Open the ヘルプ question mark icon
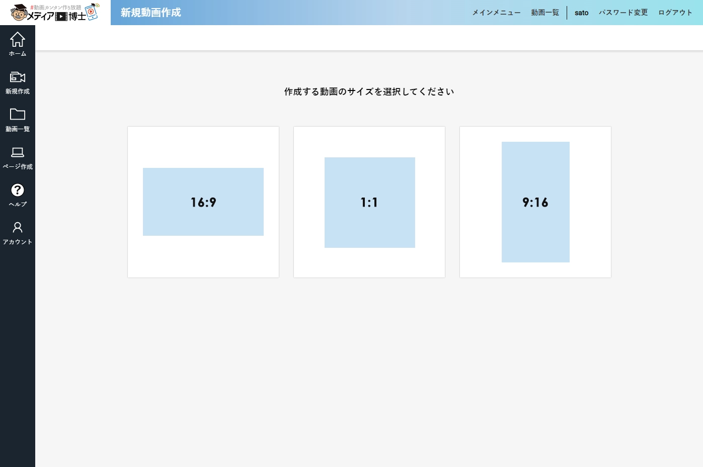This screenshot has width=703, height=467. coord(18,190)
